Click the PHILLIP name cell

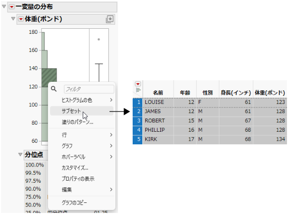click(158, 130)
